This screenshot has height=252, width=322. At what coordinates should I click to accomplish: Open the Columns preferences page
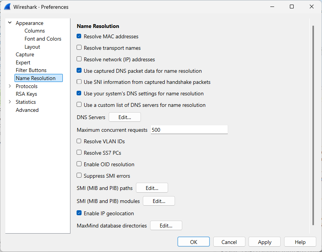tap(35, 31)
